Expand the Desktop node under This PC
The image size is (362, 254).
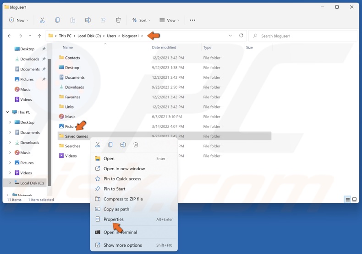click(x=10, y=122)
